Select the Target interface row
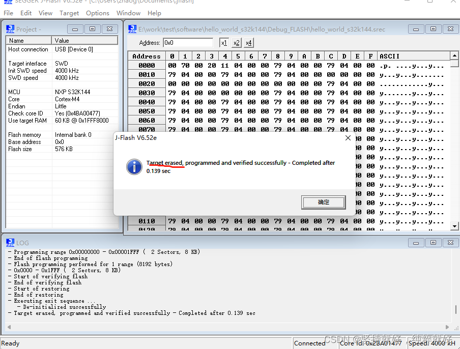 click(x=62, y=64)
